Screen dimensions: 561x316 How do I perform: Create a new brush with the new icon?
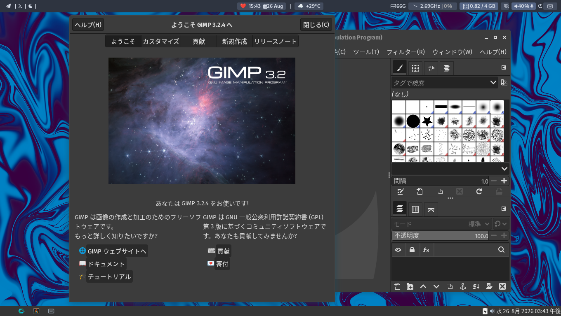(420, 191)
